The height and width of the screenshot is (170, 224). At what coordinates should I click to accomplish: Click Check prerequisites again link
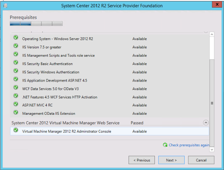click(189, 145)
